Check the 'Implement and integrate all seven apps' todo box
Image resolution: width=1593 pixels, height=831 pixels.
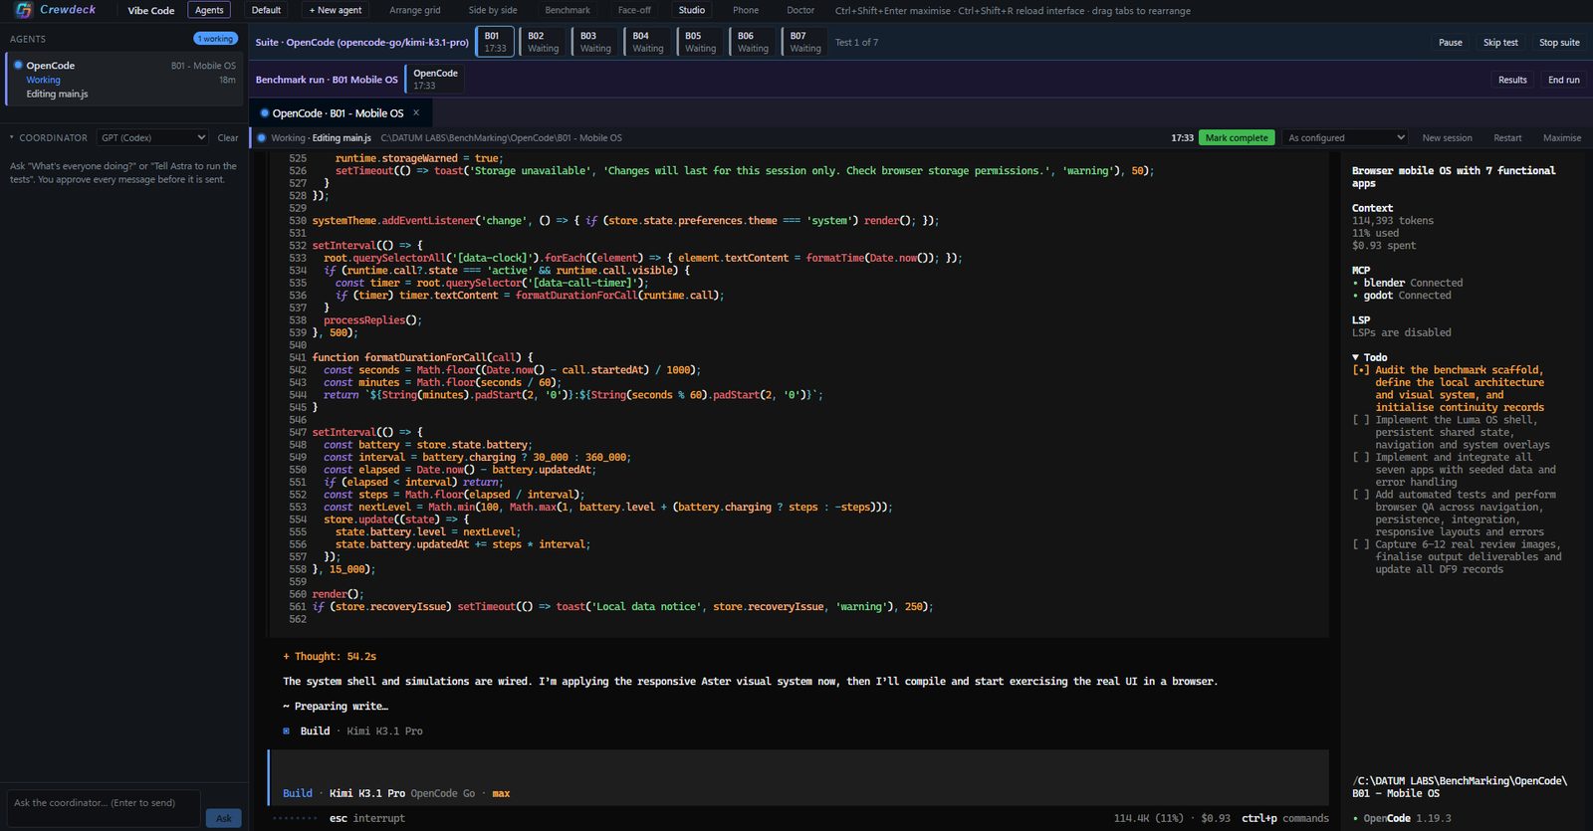pyautogui.click(x=1360, y=458)
